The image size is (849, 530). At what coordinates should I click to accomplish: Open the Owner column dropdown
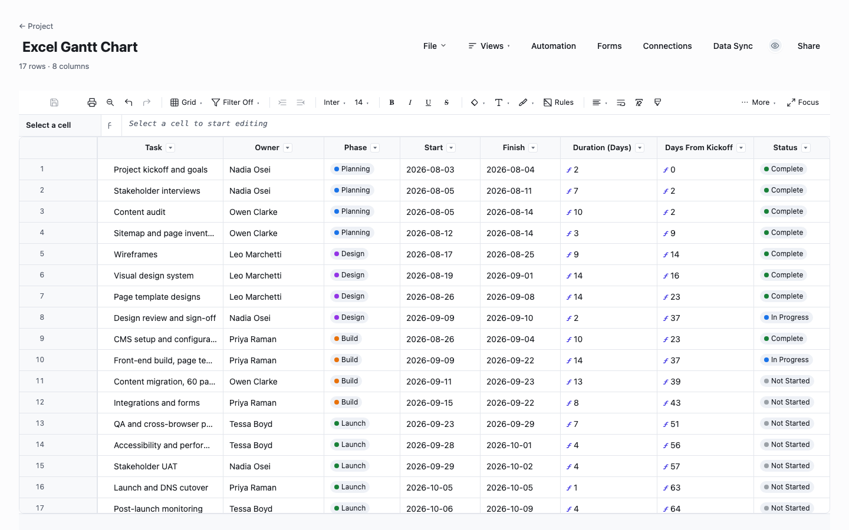pyautogui.click(x=288, y=148)
